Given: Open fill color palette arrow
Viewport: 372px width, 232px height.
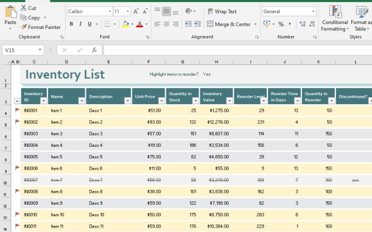Looking at the screenshot, I should click(132, 24).
